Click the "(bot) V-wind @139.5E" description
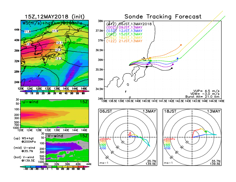The width and height of the screenshot is (236, 182). click(24, 159)
